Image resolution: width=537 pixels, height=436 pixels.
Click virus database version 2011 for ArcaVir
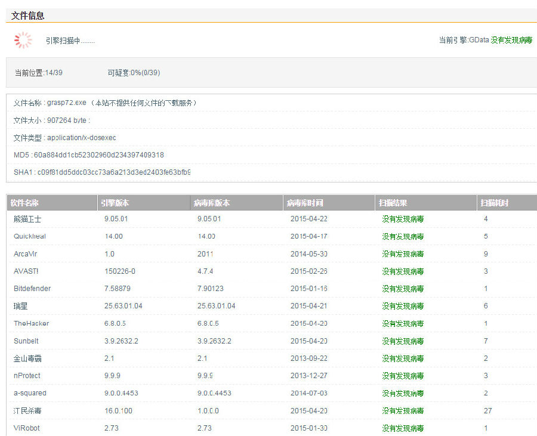coord(205,254)
